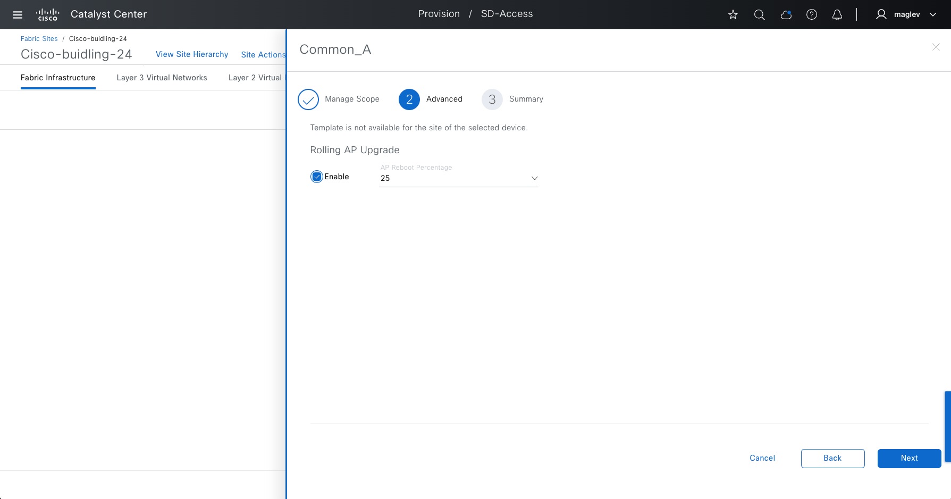
Task: Open the global search icon
Action: (x=759, y=15)
